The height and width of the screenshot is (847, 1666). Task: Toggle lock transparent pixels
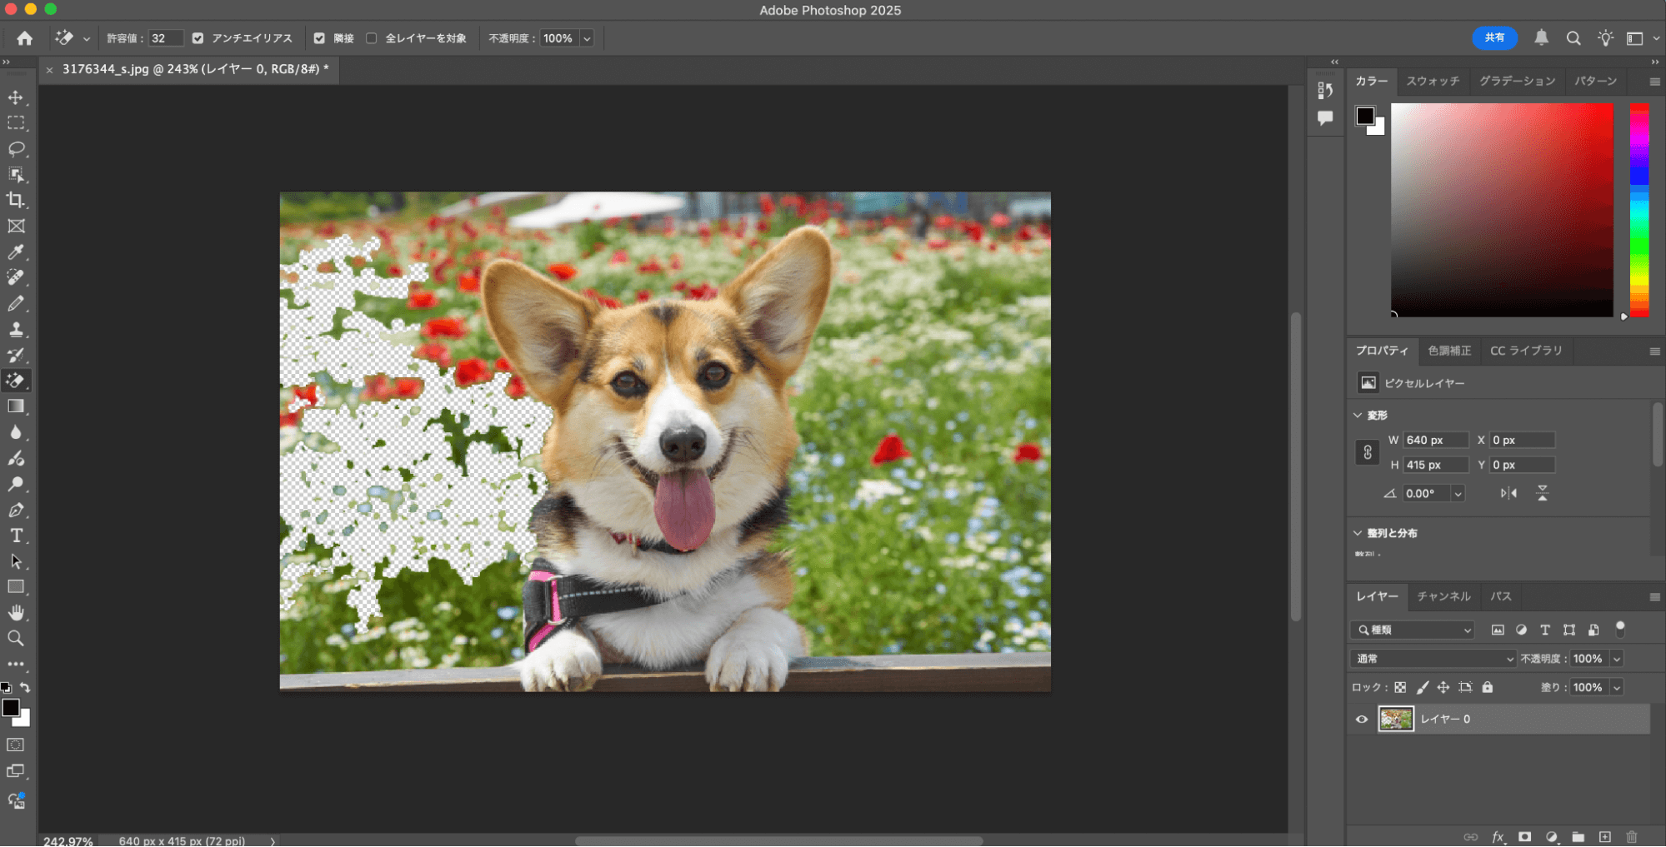1400,688
